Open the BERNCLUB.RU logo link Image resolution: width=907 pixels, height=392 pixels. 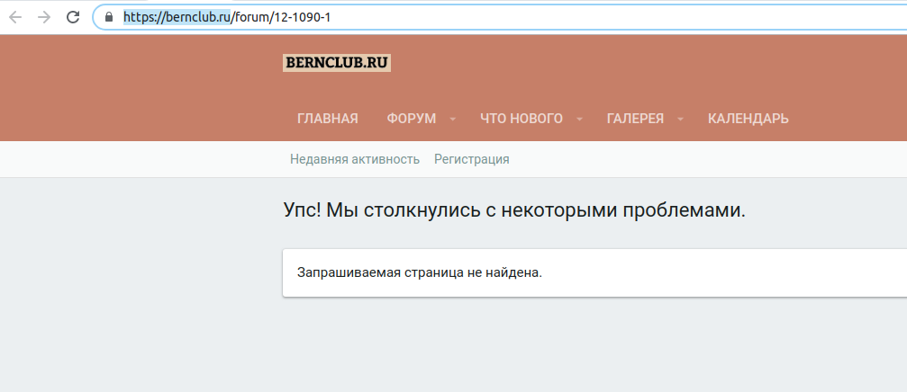click(x=337, y=63)
